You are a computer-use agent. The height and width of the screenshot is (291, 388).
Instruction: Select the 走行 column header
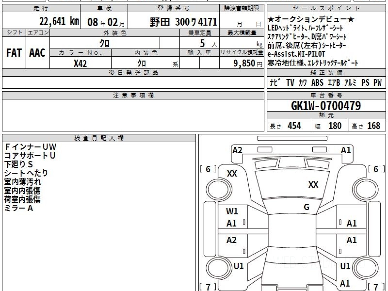pyautogui.click(x=41, y=8)
